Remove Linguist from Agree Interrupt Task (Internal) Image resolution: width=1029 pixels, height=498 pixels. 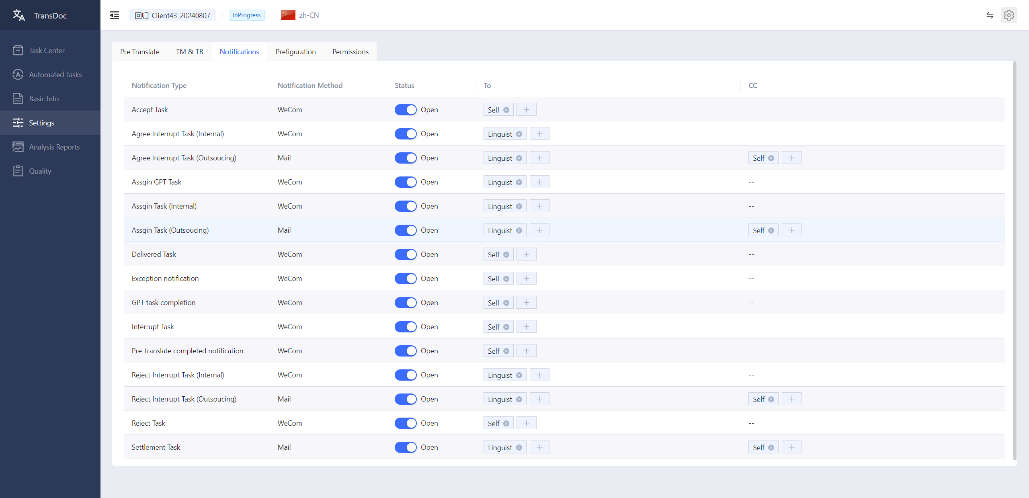click(x=519, y=134)
